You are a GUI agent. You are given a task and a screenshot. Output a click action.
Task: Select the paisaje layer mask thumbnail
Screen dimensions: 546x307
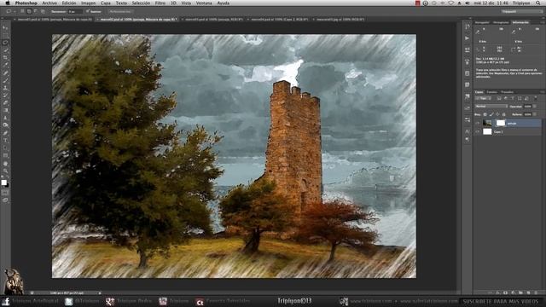point(501,123)
